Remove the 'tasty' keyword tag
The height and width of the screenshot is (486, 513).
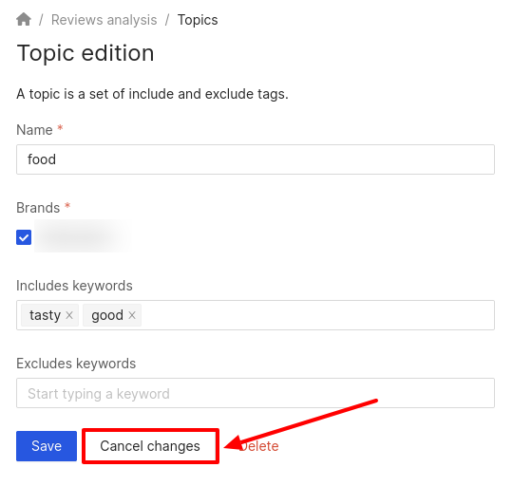coord(69,315)
